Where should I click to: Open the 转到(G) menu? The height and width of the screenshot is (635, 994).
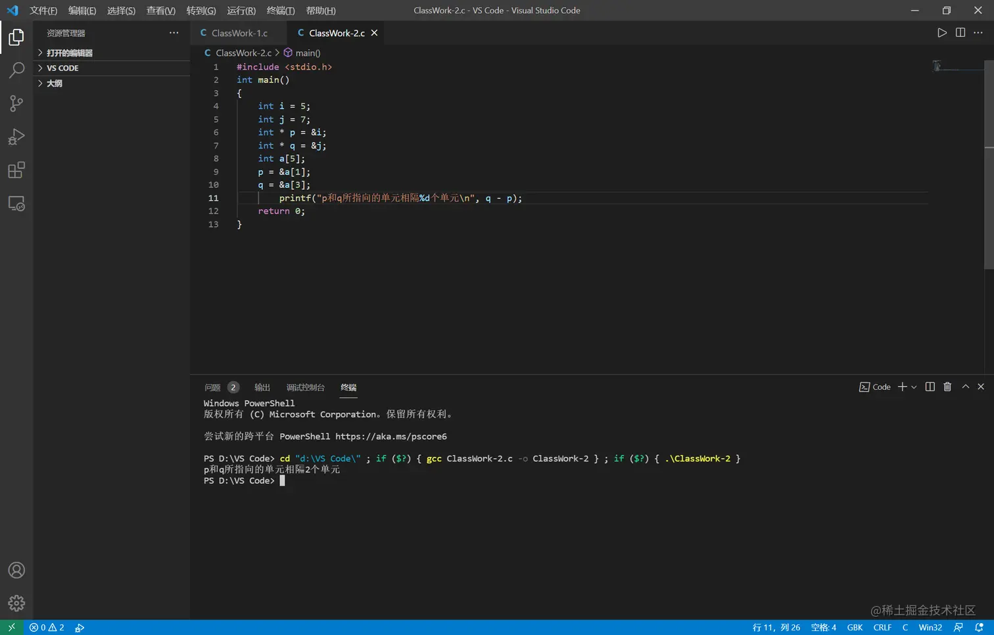(201, 11)
